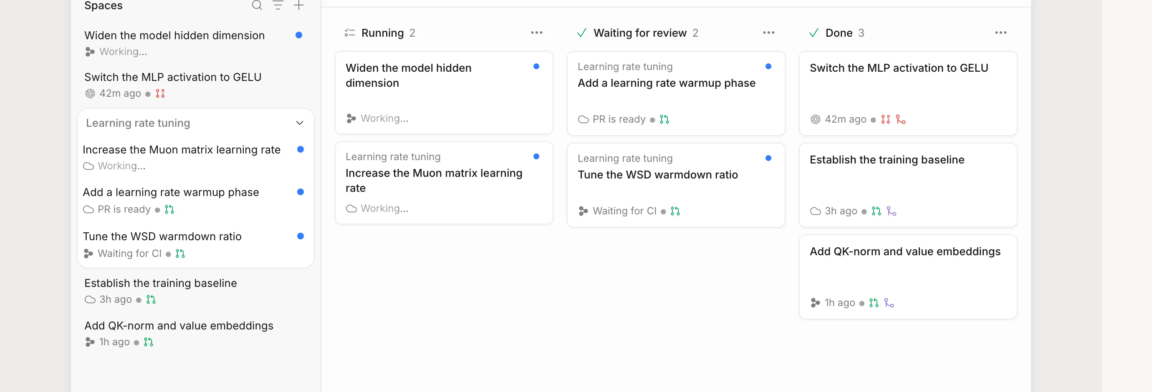The image size is (1152, 392).
Task: Collapse the Learning rate tuning group
Action: click(300, 123)
